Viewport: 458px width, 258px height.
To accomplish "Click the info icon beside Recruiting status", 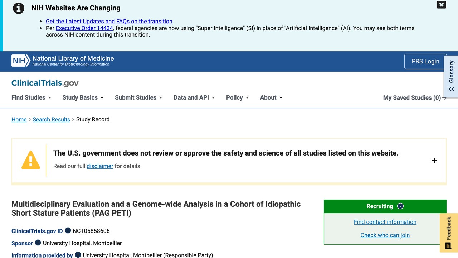I will click(400, 206).
